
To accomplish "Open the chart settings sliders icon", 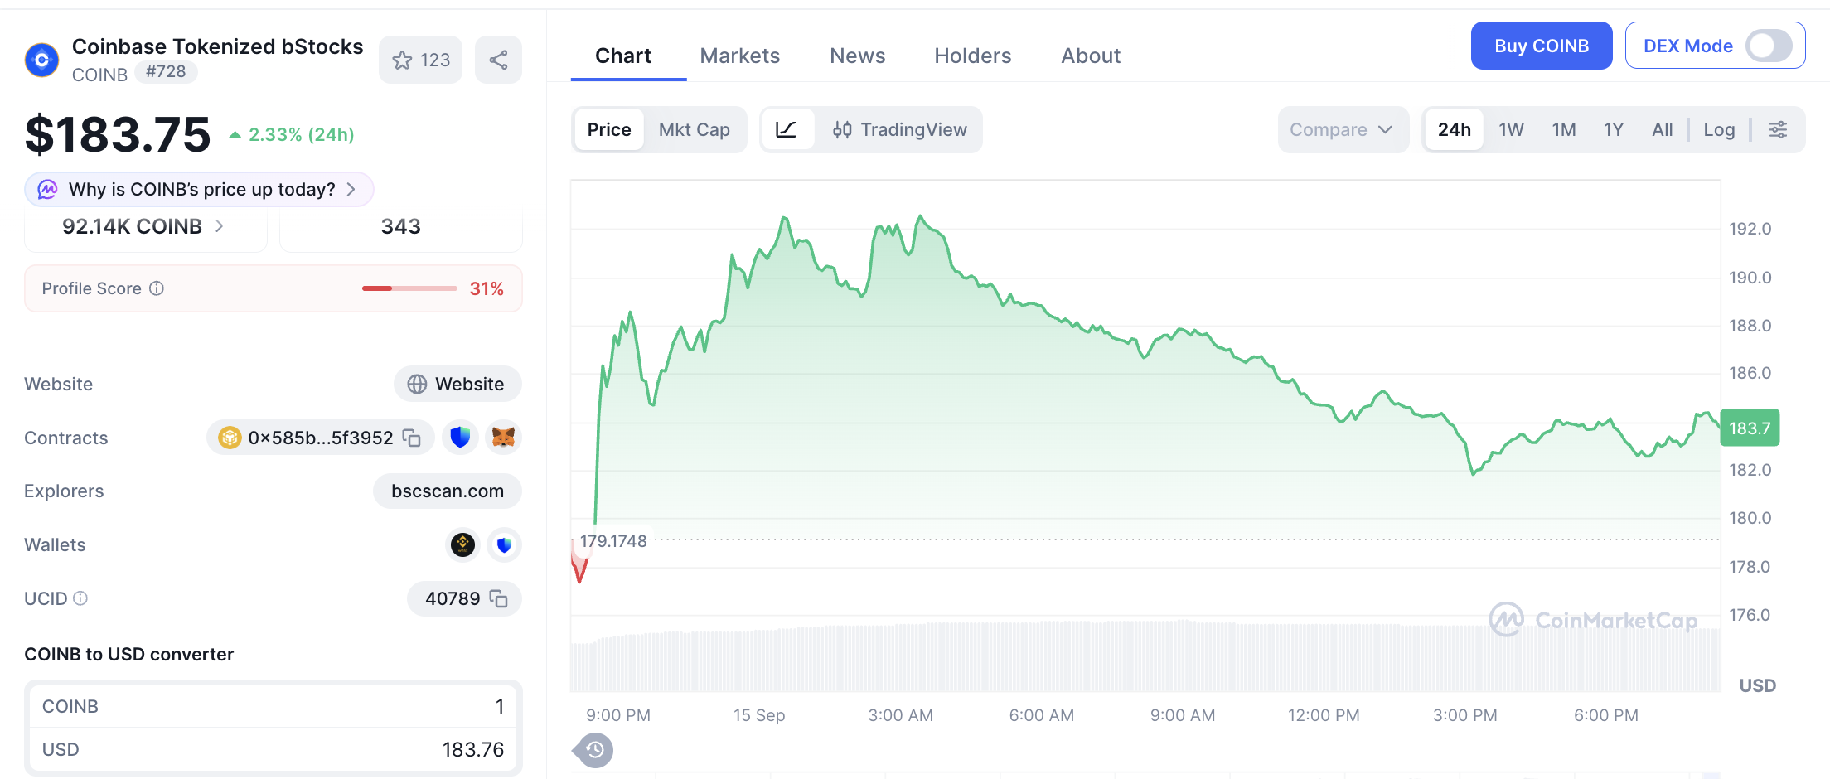I will [1778, 129].
